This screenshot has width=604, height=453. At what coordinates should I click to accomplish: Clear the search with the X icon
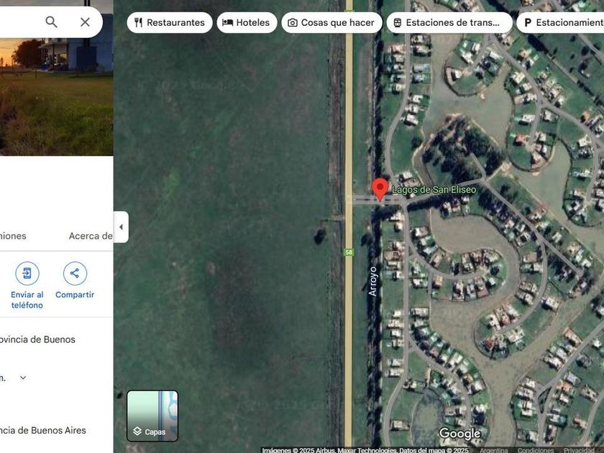click(x=85, y=22)
